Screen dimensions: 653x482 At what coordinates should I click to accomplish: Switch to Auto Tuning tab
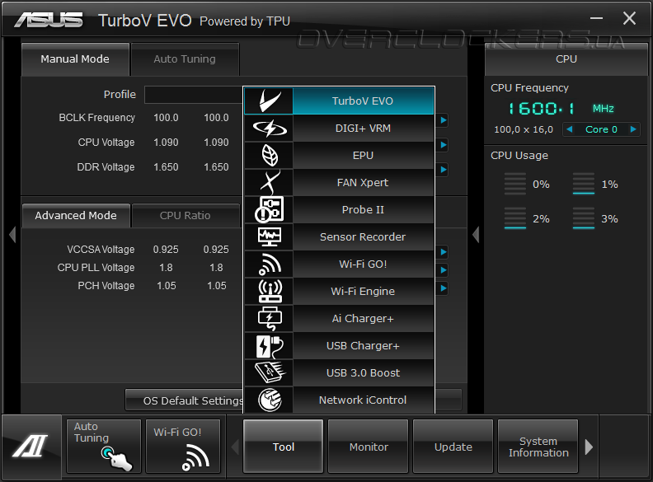pos(185,59)
